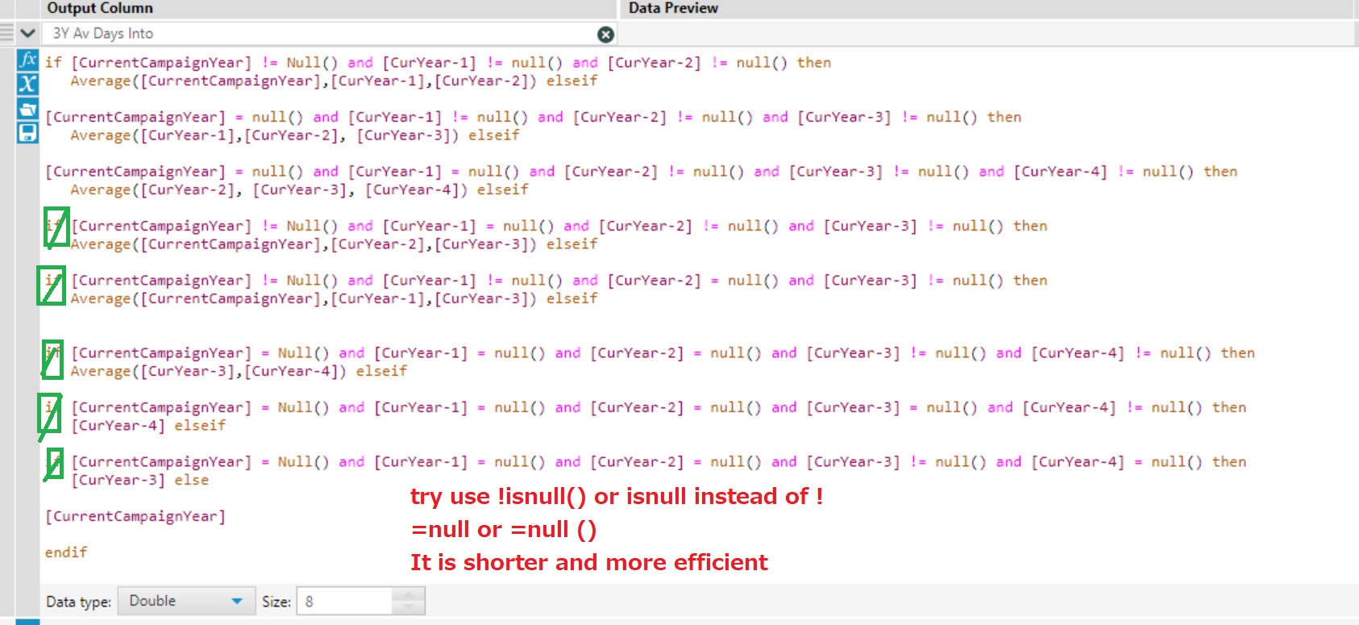The width and height of the screenshot is (1359, 625).
Task: Save the expression with the disk icon
Action: click(x=27, y=133)
